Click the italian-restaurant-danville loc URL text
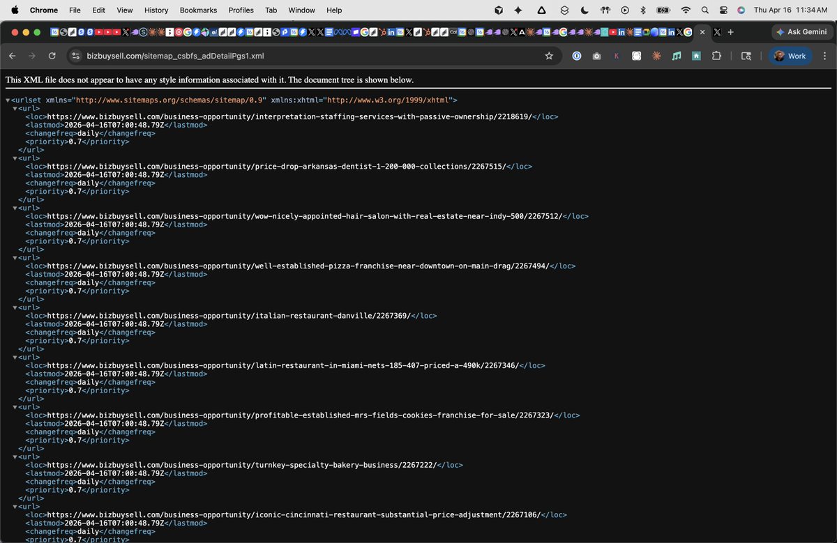 tap(229, 316)
